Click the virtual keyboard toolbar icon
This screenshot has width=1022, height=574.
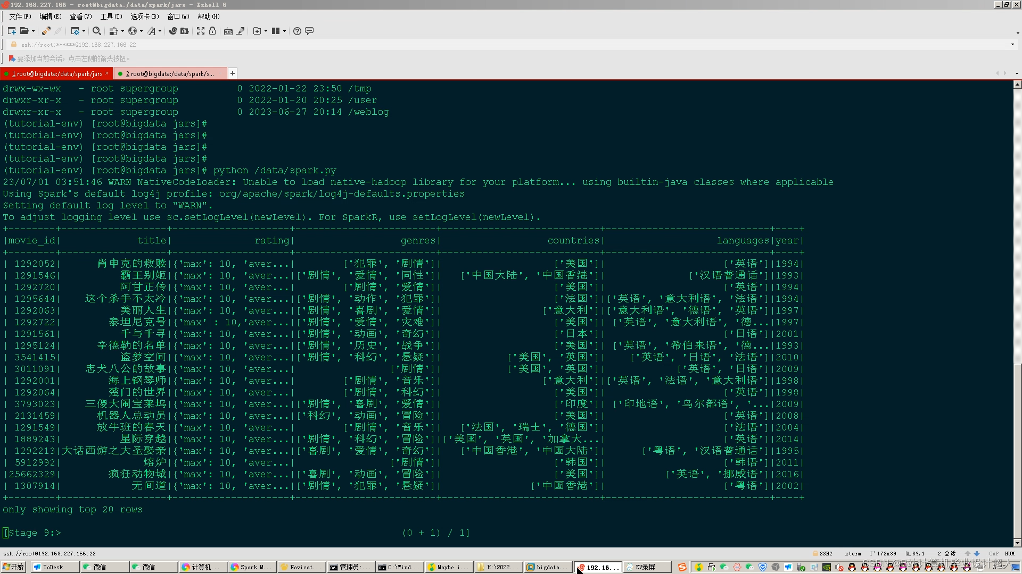click(228, 31)
